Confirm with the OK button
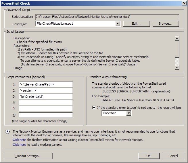This screenshot has height=163, width=188. pyautogui.click(x=149, y=156)
